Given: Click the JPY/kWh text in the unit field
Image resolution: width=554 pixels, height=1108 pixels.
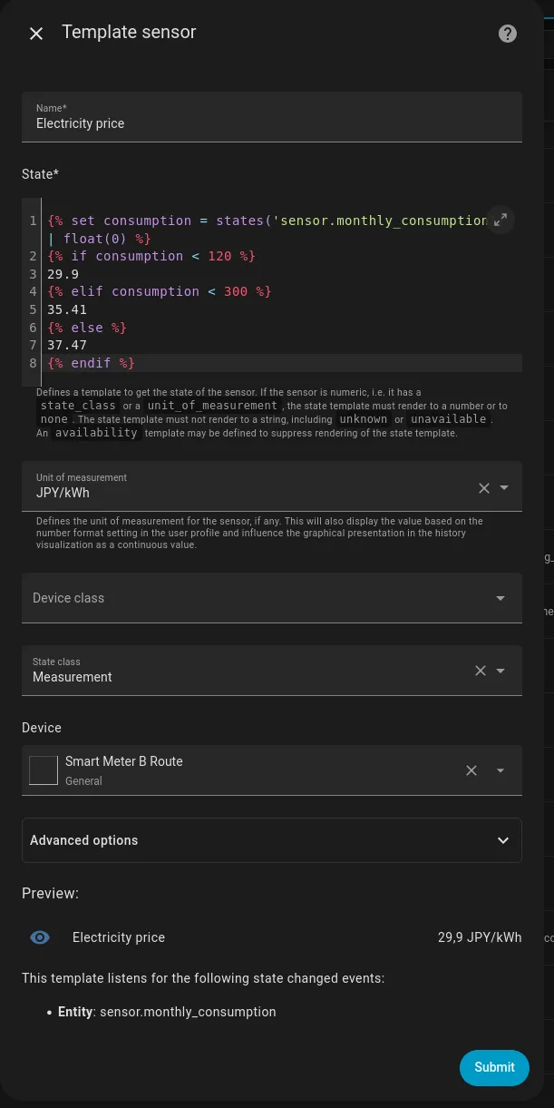Looking at the screenshot, I should tap(63, 494).
